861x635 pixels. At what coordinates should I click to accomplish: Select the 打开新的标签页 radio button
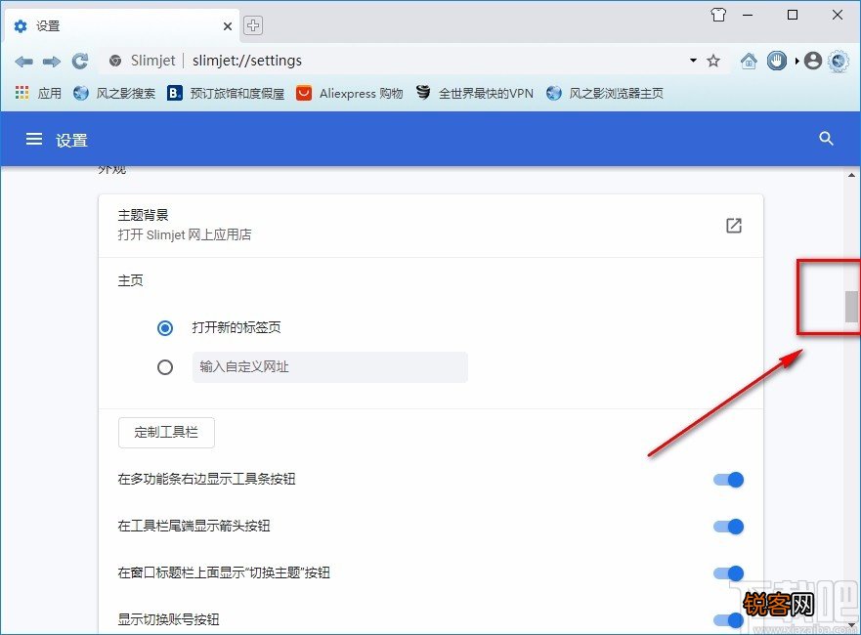point(165,328)
